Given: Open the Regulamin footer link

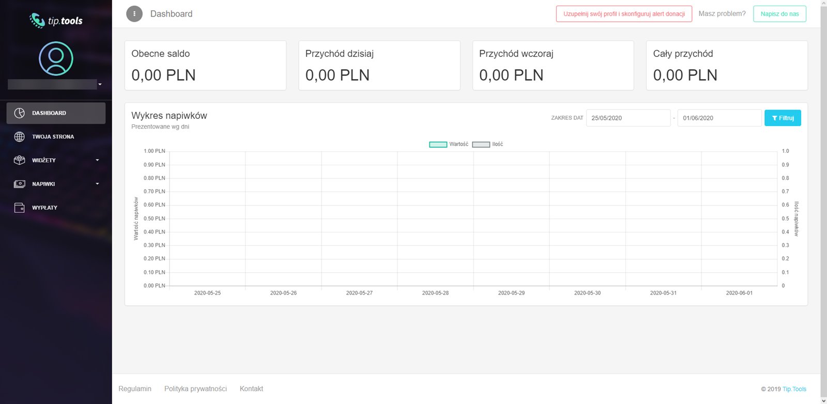Looking at the screenshot, I should tap(135, 389).
